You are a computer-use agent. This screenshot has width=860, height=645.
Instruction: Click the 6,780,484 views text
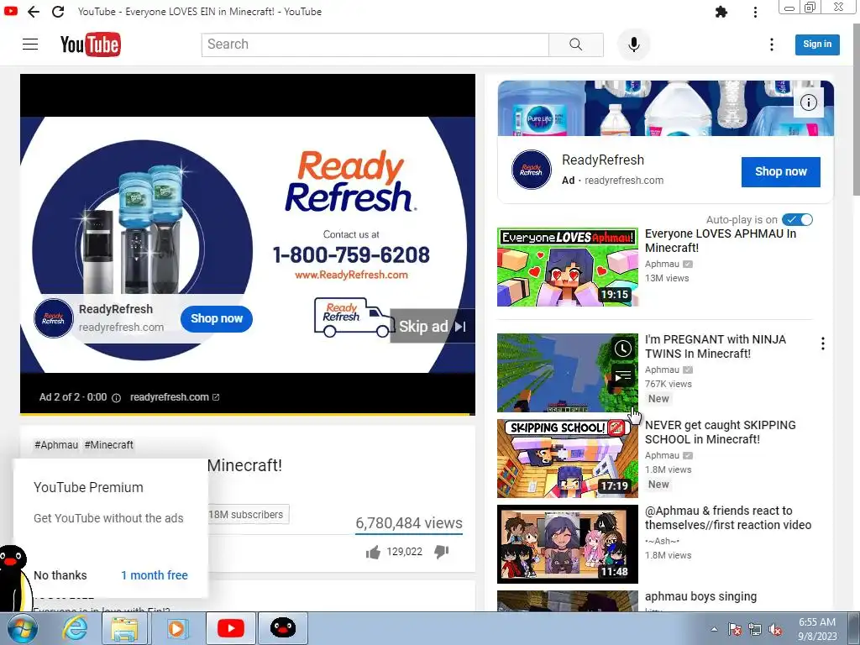(x=409, y=523)
